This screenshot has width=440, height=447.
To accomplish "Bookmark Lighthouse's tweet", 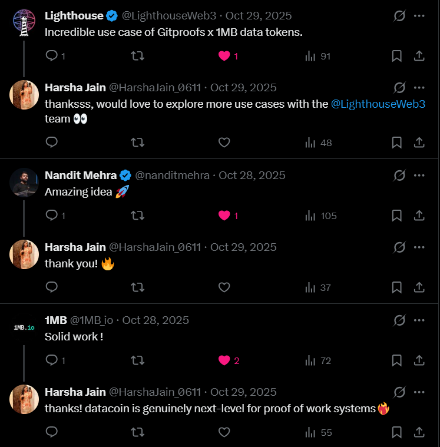I will point(397,56).
